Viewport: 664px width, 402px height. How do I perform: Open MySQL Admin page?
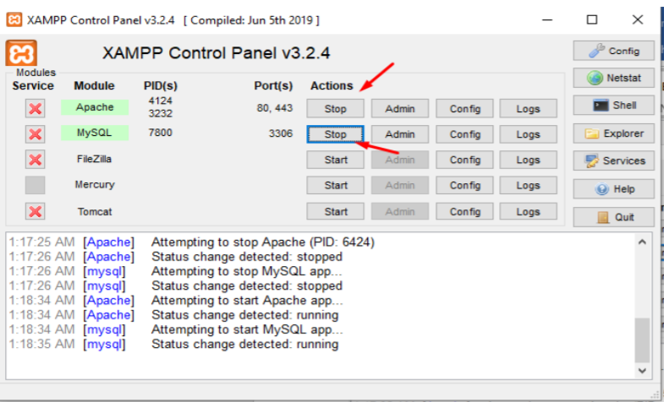pos(400,134)
